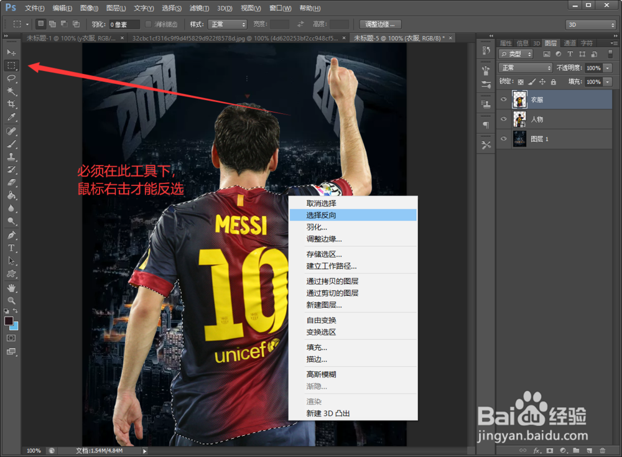Select the Path Selection tool

(11, 261)
